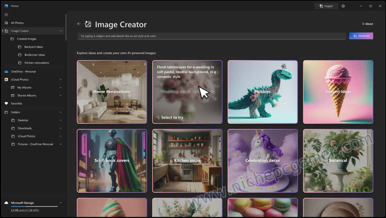Screen dimensions: 386x218
Task: Click the All Photos icon in sidebar
Action: [x=6, y=23]
